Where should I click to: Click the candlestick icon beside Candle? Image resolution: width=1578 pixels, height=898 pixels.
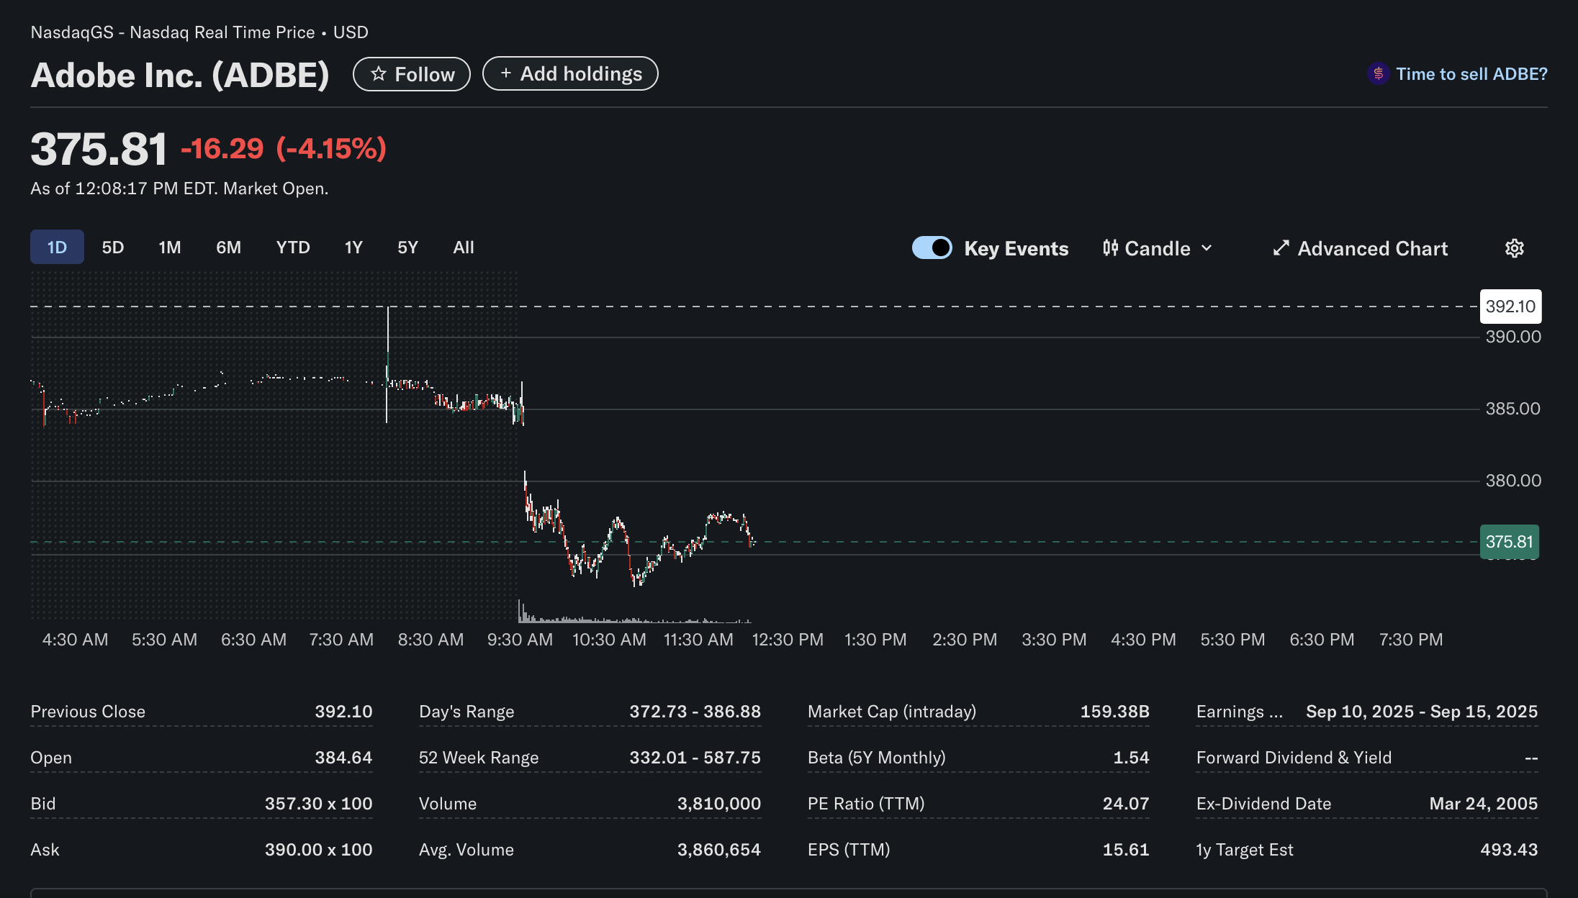tap(1110, 248)
